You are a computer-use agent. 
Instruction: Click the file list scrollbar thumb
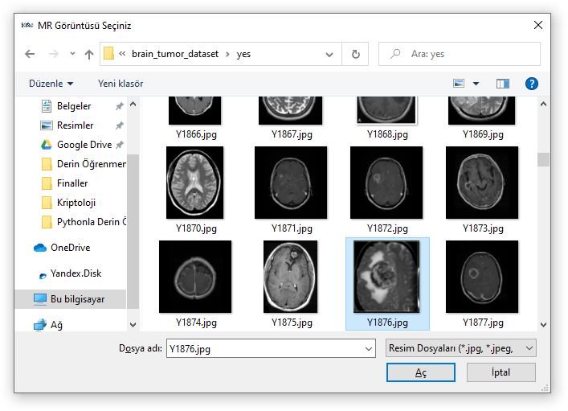click(543, 159)
